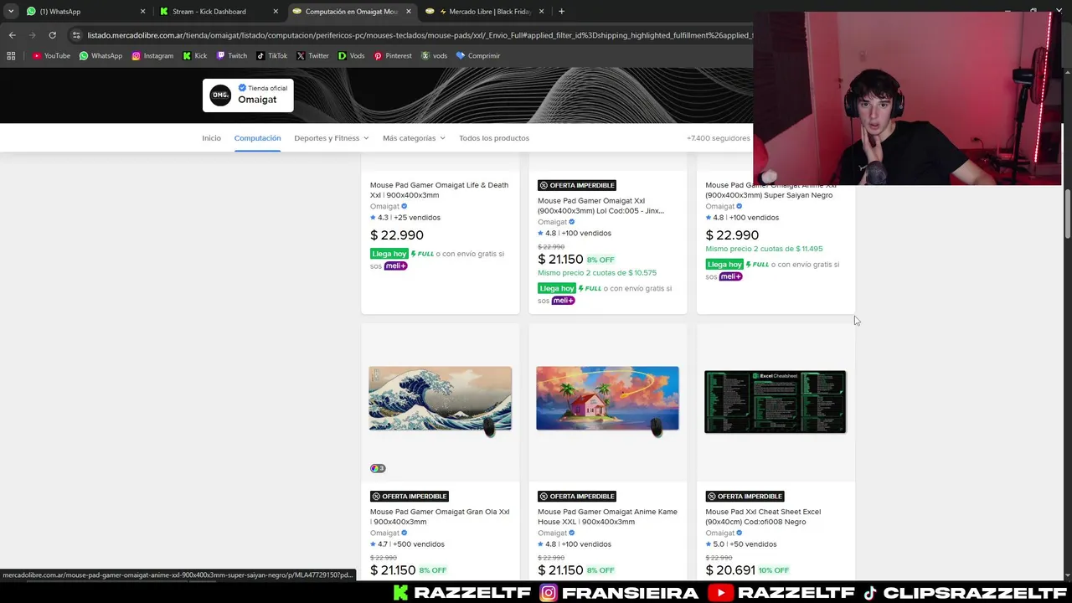Open Anime Kame House XXL title
This screenshot has height=603, width=1072.
pos(607,517)
